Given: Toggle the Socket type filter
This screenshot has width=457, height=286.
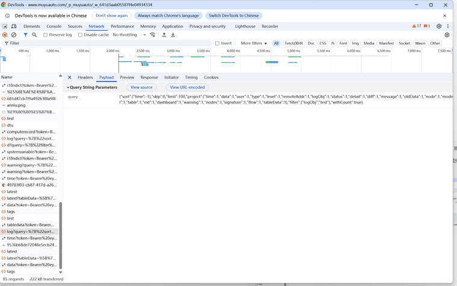Looking at the screenshot, I should pyautogui.click(x=404, y=43).
